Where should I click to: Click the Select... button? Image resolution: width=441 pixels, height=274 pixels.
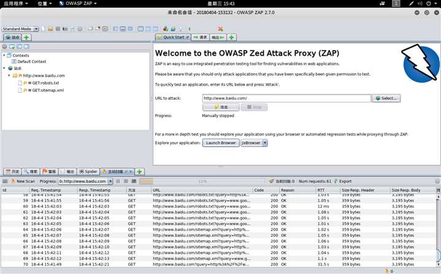coord(386,98)
